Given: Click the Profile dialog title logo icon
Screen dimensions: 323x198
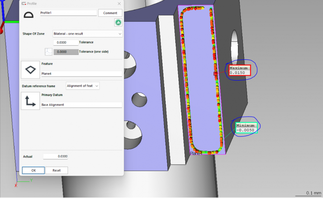Looking at the screenshot, I should (x=24, y=4).
